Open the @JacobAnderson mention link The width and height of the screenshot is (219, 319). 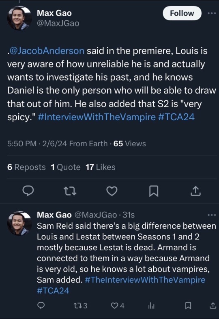pyautogui.click(x=47, y=51)
